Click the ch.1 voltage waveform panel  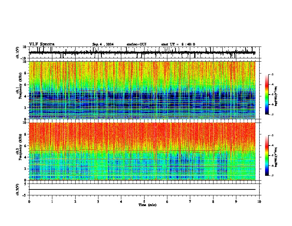click(x=144, y=52)
